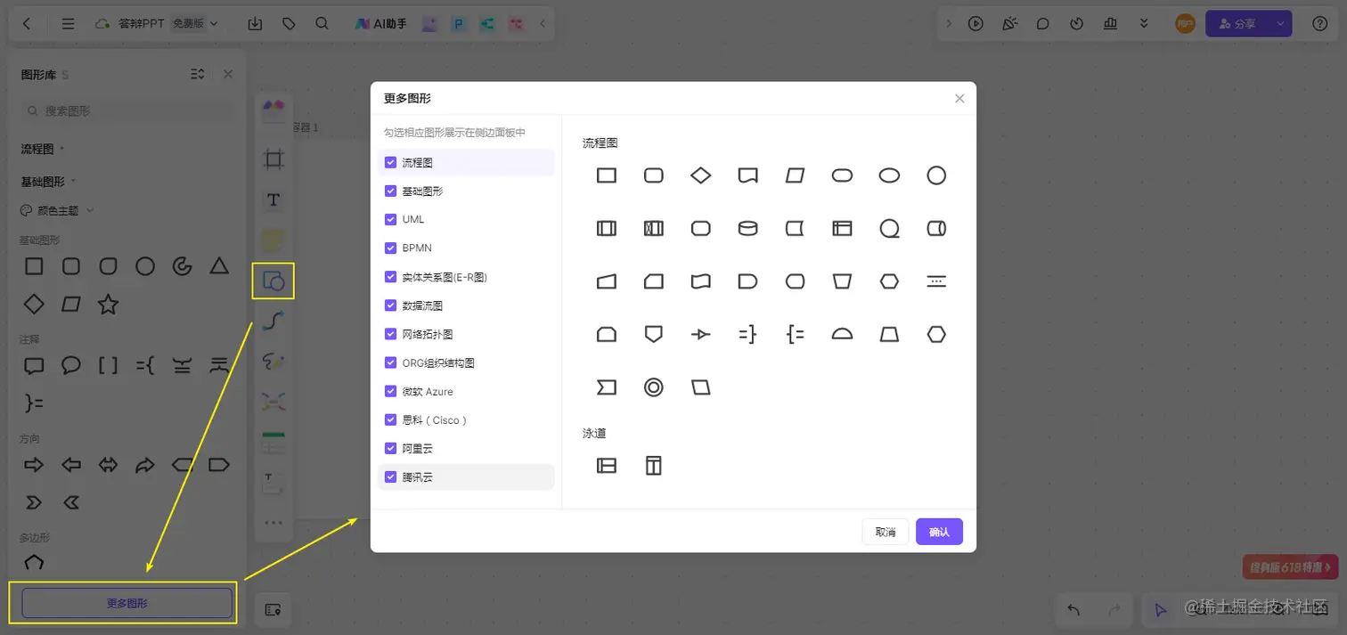Select the double-circle shape in dialog
Viewport: 1347px width, 635px height.
click(654, 387)
